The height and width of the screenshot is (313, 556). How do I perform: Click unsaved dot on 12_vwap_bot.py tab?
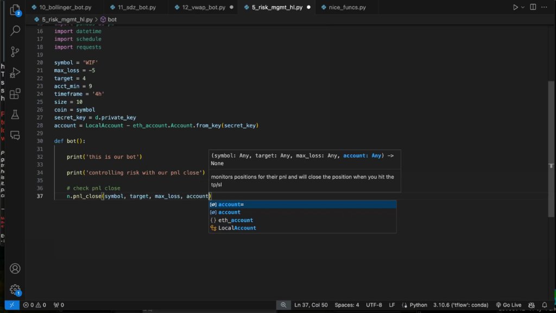(231, 7)
